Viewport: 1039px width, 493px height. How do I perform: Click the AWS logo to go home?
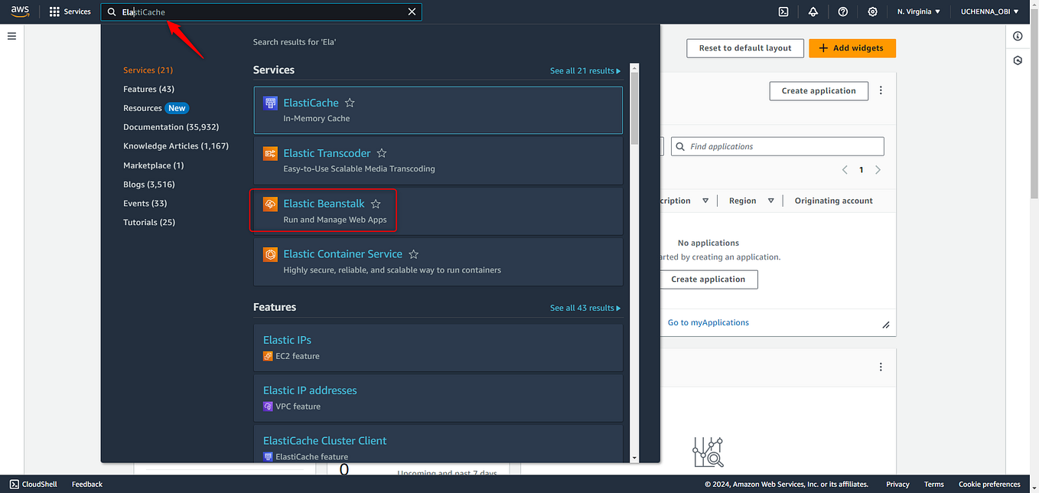(19, 11)
